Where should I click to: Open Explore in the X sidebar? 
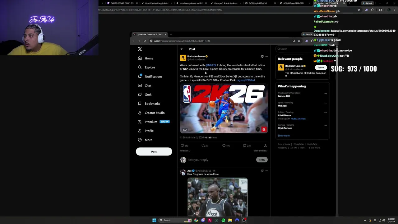pyautogui.click(x=146, y=67)
